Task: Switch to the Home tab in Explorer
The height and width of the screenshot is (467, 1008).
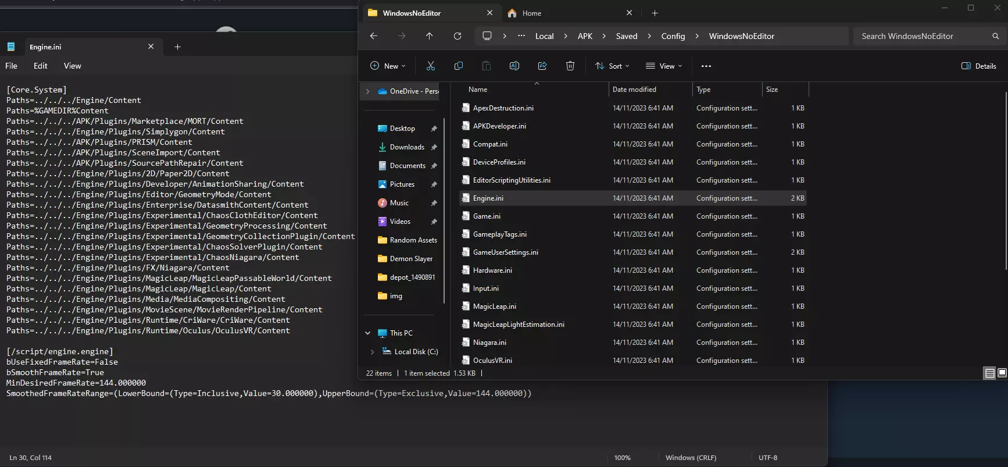Action: pyautogui.click(x=531, y=13)
